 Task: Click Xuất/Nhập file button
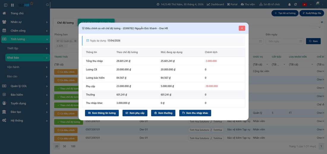pyautogui.click(x=312, y=13)
